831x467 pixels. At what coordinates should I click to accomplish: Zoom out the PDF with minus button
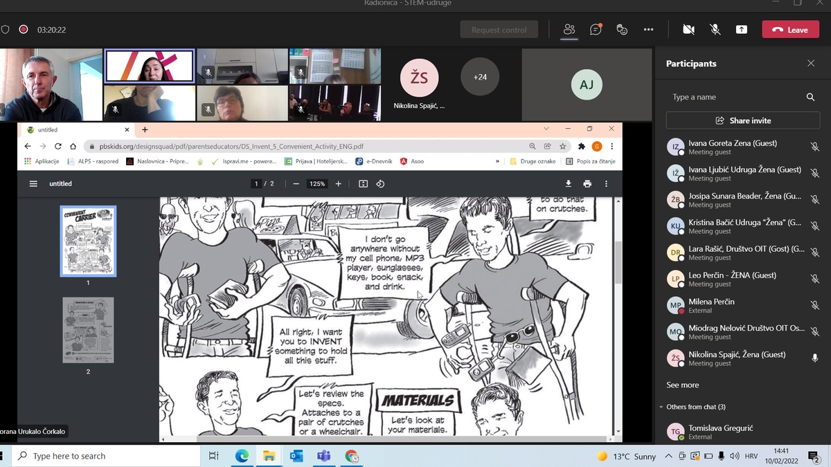[x=296, y=183]
